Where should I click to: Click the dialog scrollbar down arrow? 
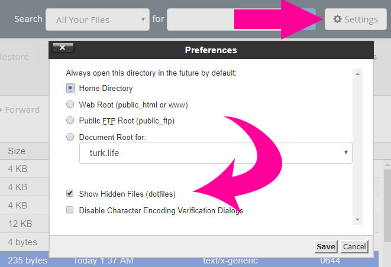358,220
